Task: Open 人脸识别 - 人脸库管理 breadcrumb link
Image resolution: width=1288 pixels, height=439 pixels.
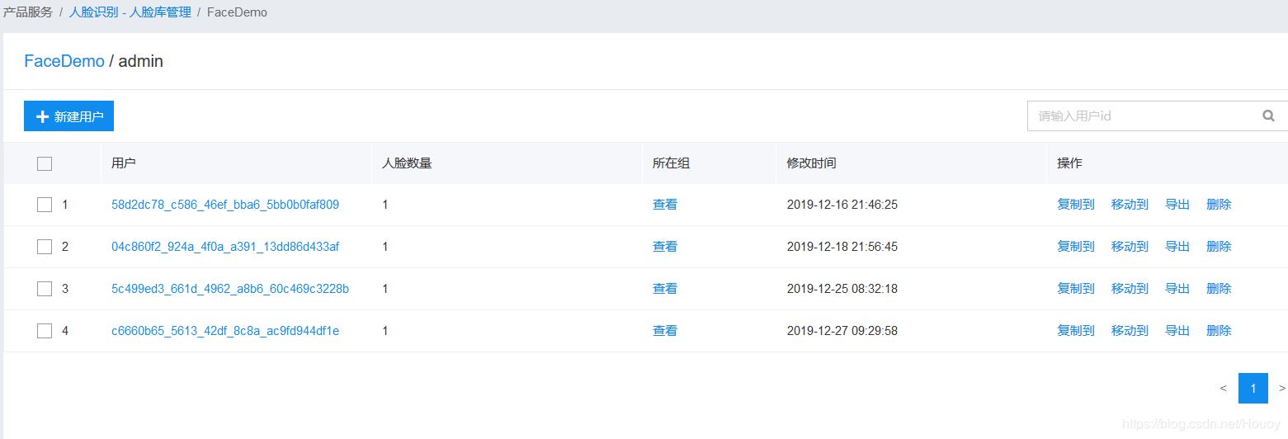Action: pos(130,12)
